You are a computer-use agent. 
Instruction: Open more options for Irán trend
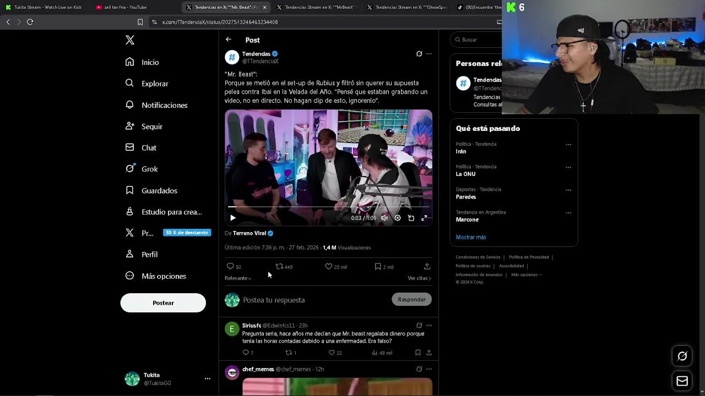(x=568, y=145)
